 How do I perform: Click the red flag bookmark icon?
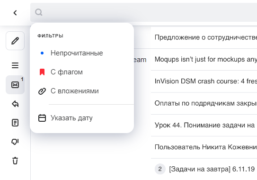click(42, 72)
